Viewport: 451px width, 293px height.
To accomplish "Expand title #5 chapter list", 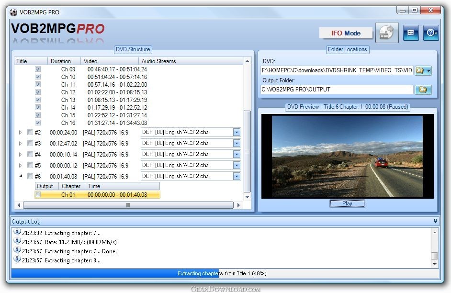I will coord(20,165).
